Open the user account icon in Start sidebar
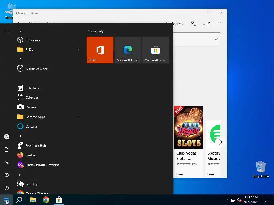The image size is (274, 205). click(x=7, y=137)
